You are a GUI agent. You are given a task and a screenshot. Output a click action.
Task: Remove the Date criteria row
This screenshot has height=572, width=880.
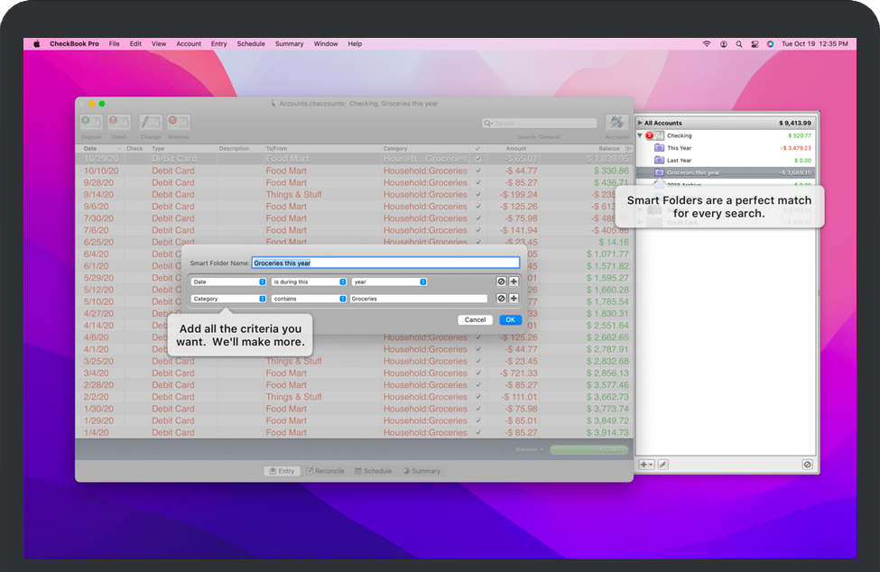click(x=501, y=281)
